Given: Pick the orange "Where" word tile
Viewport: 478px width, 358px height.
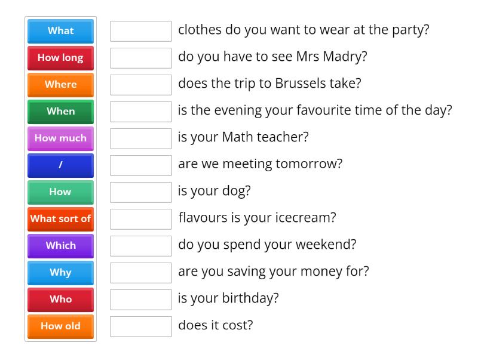Looking at the screenshot, I should click(x=60, y=85).
